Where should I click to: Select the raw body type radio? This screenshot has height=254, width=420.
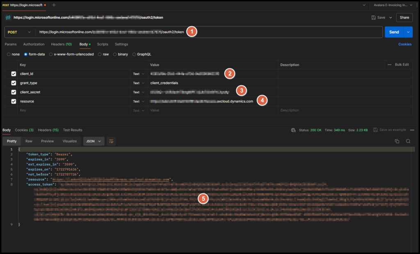point(100,54)
